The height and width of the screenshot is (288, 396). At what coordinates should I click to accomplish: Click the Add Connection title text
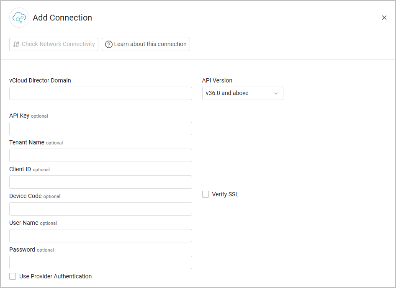(x=62, y=18)
